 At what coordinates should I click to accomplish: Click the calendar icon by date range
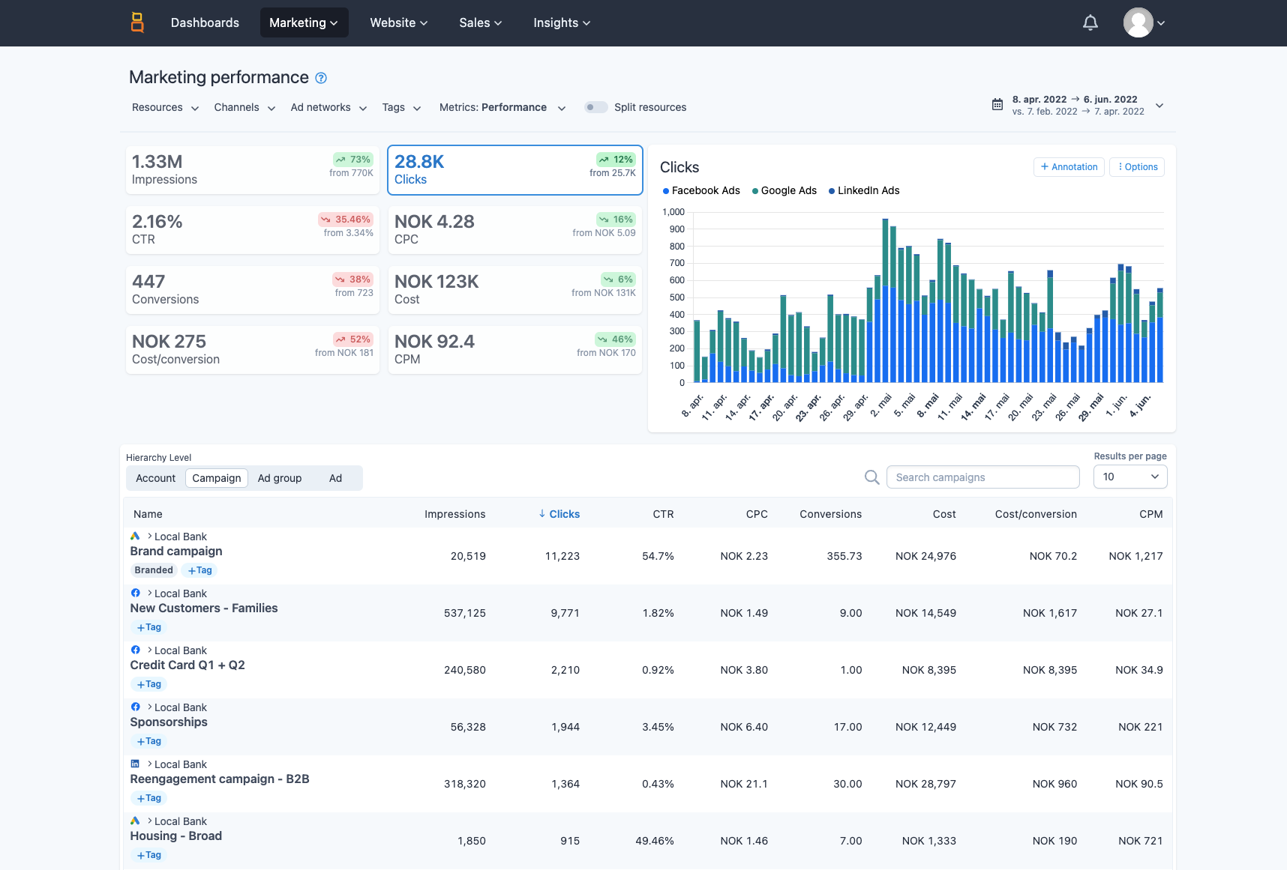click(x=997, y=105)
